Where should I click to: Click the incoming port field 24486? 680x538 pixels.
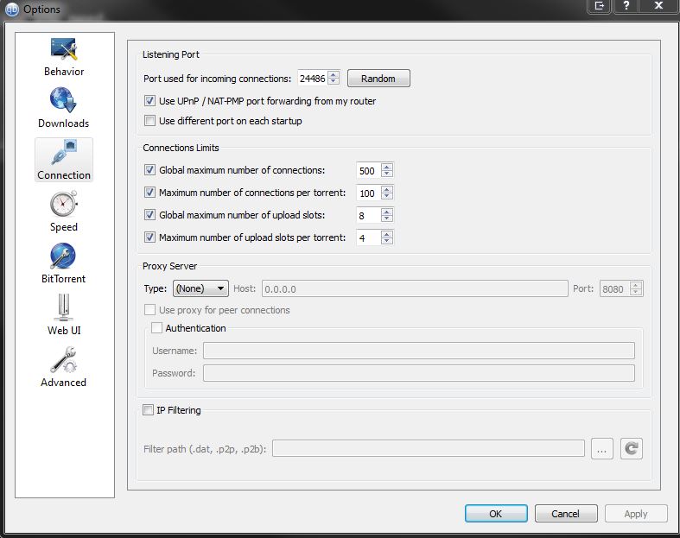point(313,79)
